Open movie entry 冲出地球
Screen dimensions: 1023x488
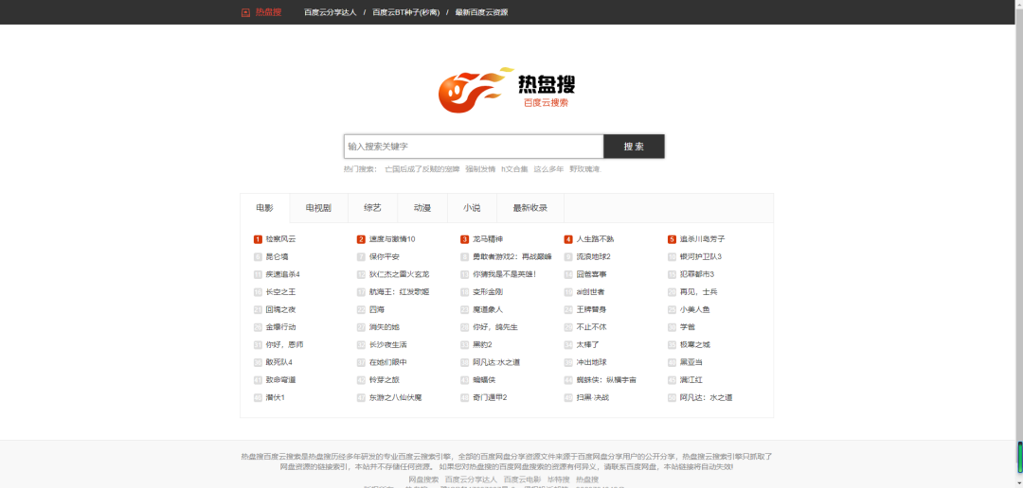592,362
